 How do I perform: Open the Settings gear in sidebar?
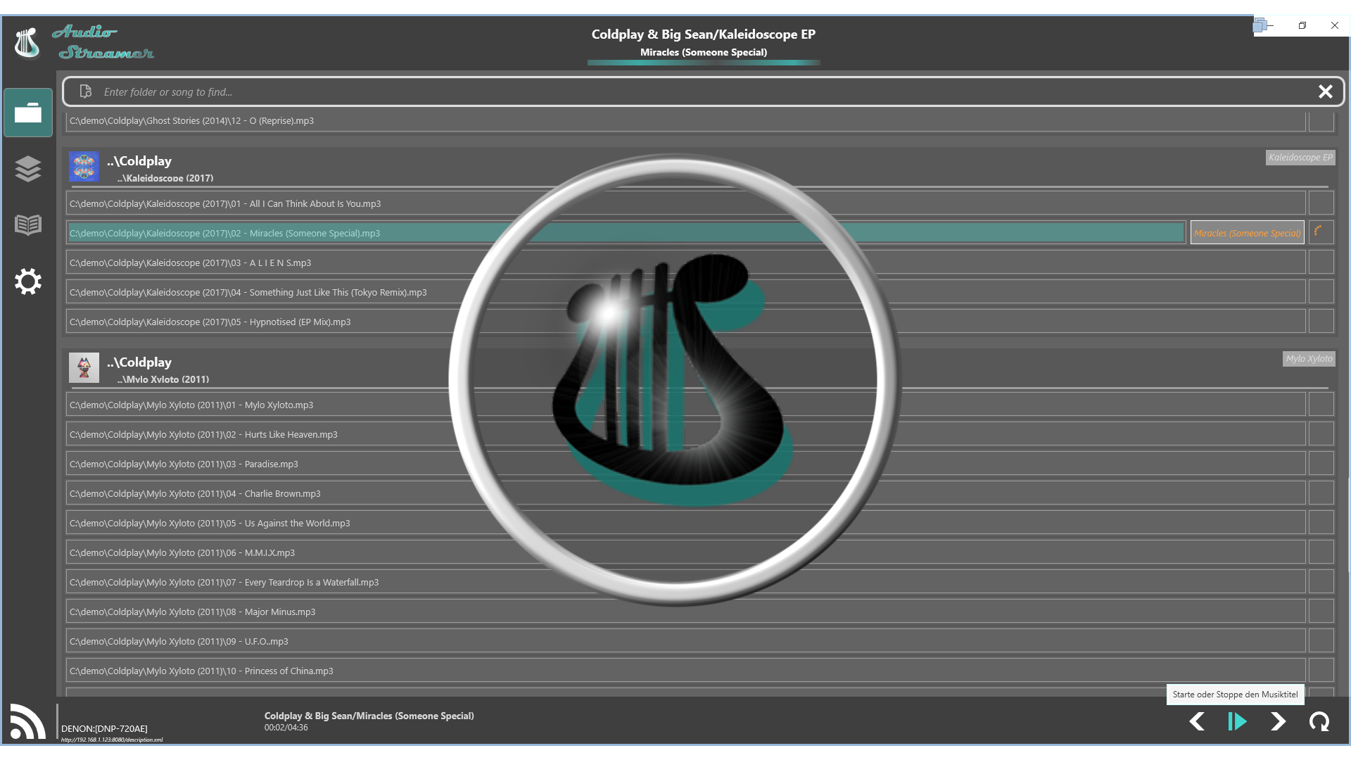28,281
